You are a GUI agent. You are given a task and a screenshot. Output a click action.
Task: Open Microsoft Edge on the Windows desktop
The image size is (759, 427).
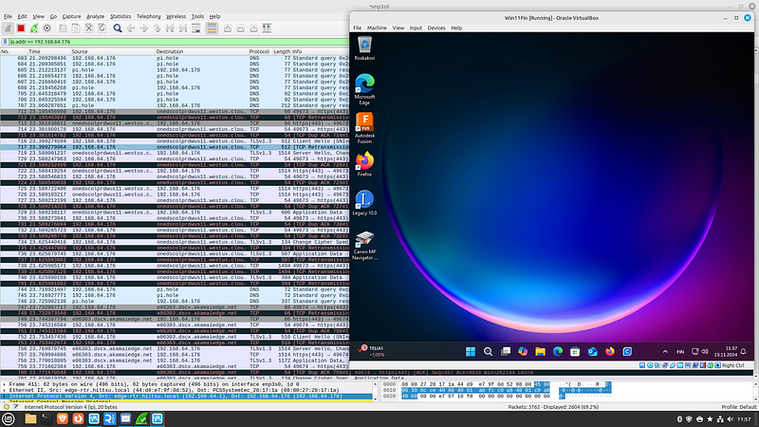(x=364, y=89)
